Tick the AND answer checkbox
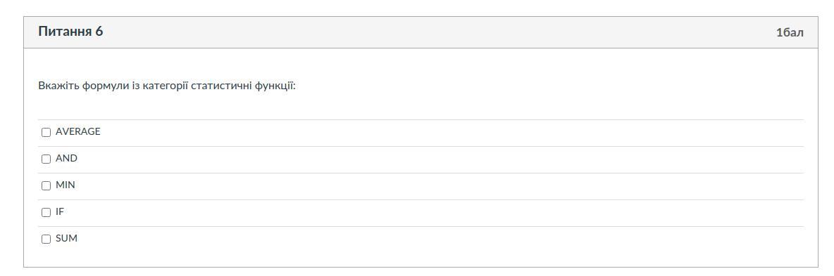Screen dimensions: 834x276 46,159
